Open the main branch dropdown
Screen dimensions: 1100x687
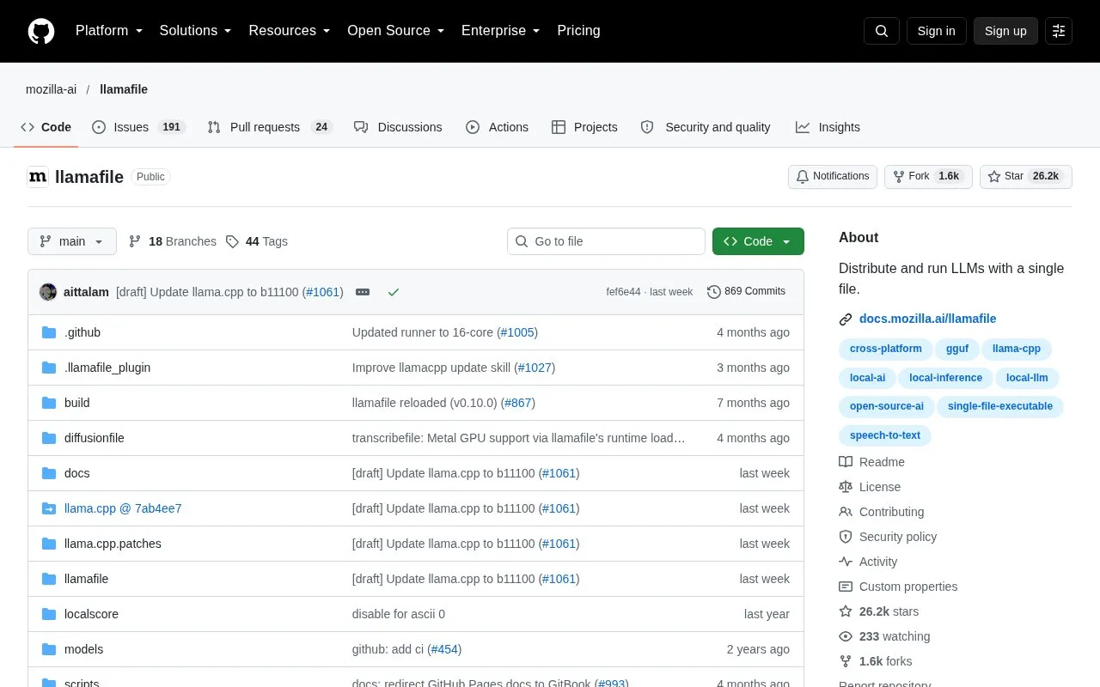(x=72, y=241)
